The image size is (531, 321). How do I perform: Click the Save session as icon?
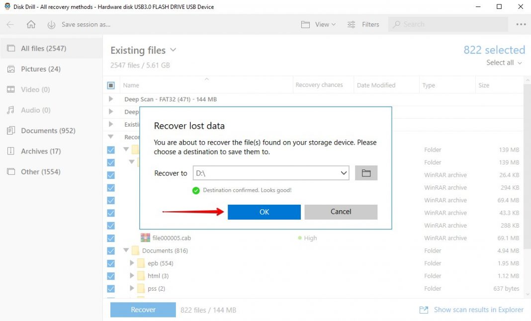pyautogui.click(x=51, y=24)
